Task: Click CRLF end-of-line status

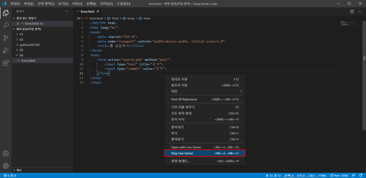Action: click(312, 176)
